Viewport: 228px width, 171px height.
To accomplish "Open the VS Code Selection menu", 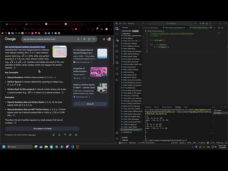I will (x=131, y=24).
